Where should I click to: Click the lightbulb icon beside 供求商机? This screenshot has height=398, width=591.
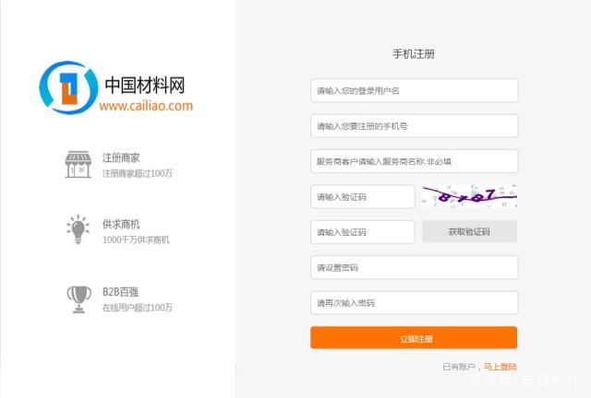pyautogui.click(x=78, y=228)
